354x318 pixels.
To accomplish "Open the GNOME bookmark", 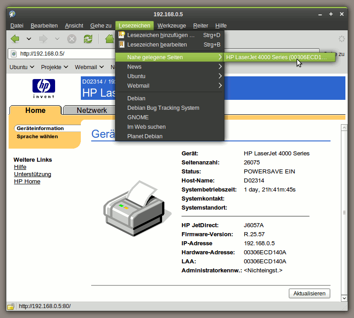I will pos(170,117).
